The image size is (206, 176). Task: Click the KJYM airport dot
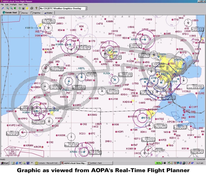pyautogui.click(x=109, y=99)
